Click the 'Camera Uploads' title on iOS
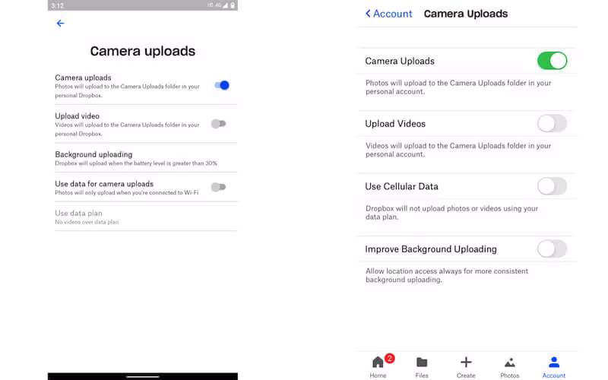This screenshot has height=380, width=608. 466,14
